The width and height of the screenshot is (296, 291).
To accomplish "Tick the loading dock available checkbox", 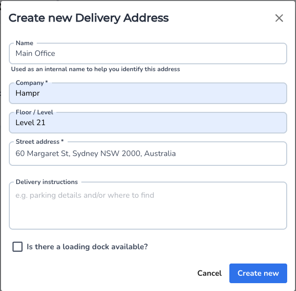I will [x=18, y=247].
